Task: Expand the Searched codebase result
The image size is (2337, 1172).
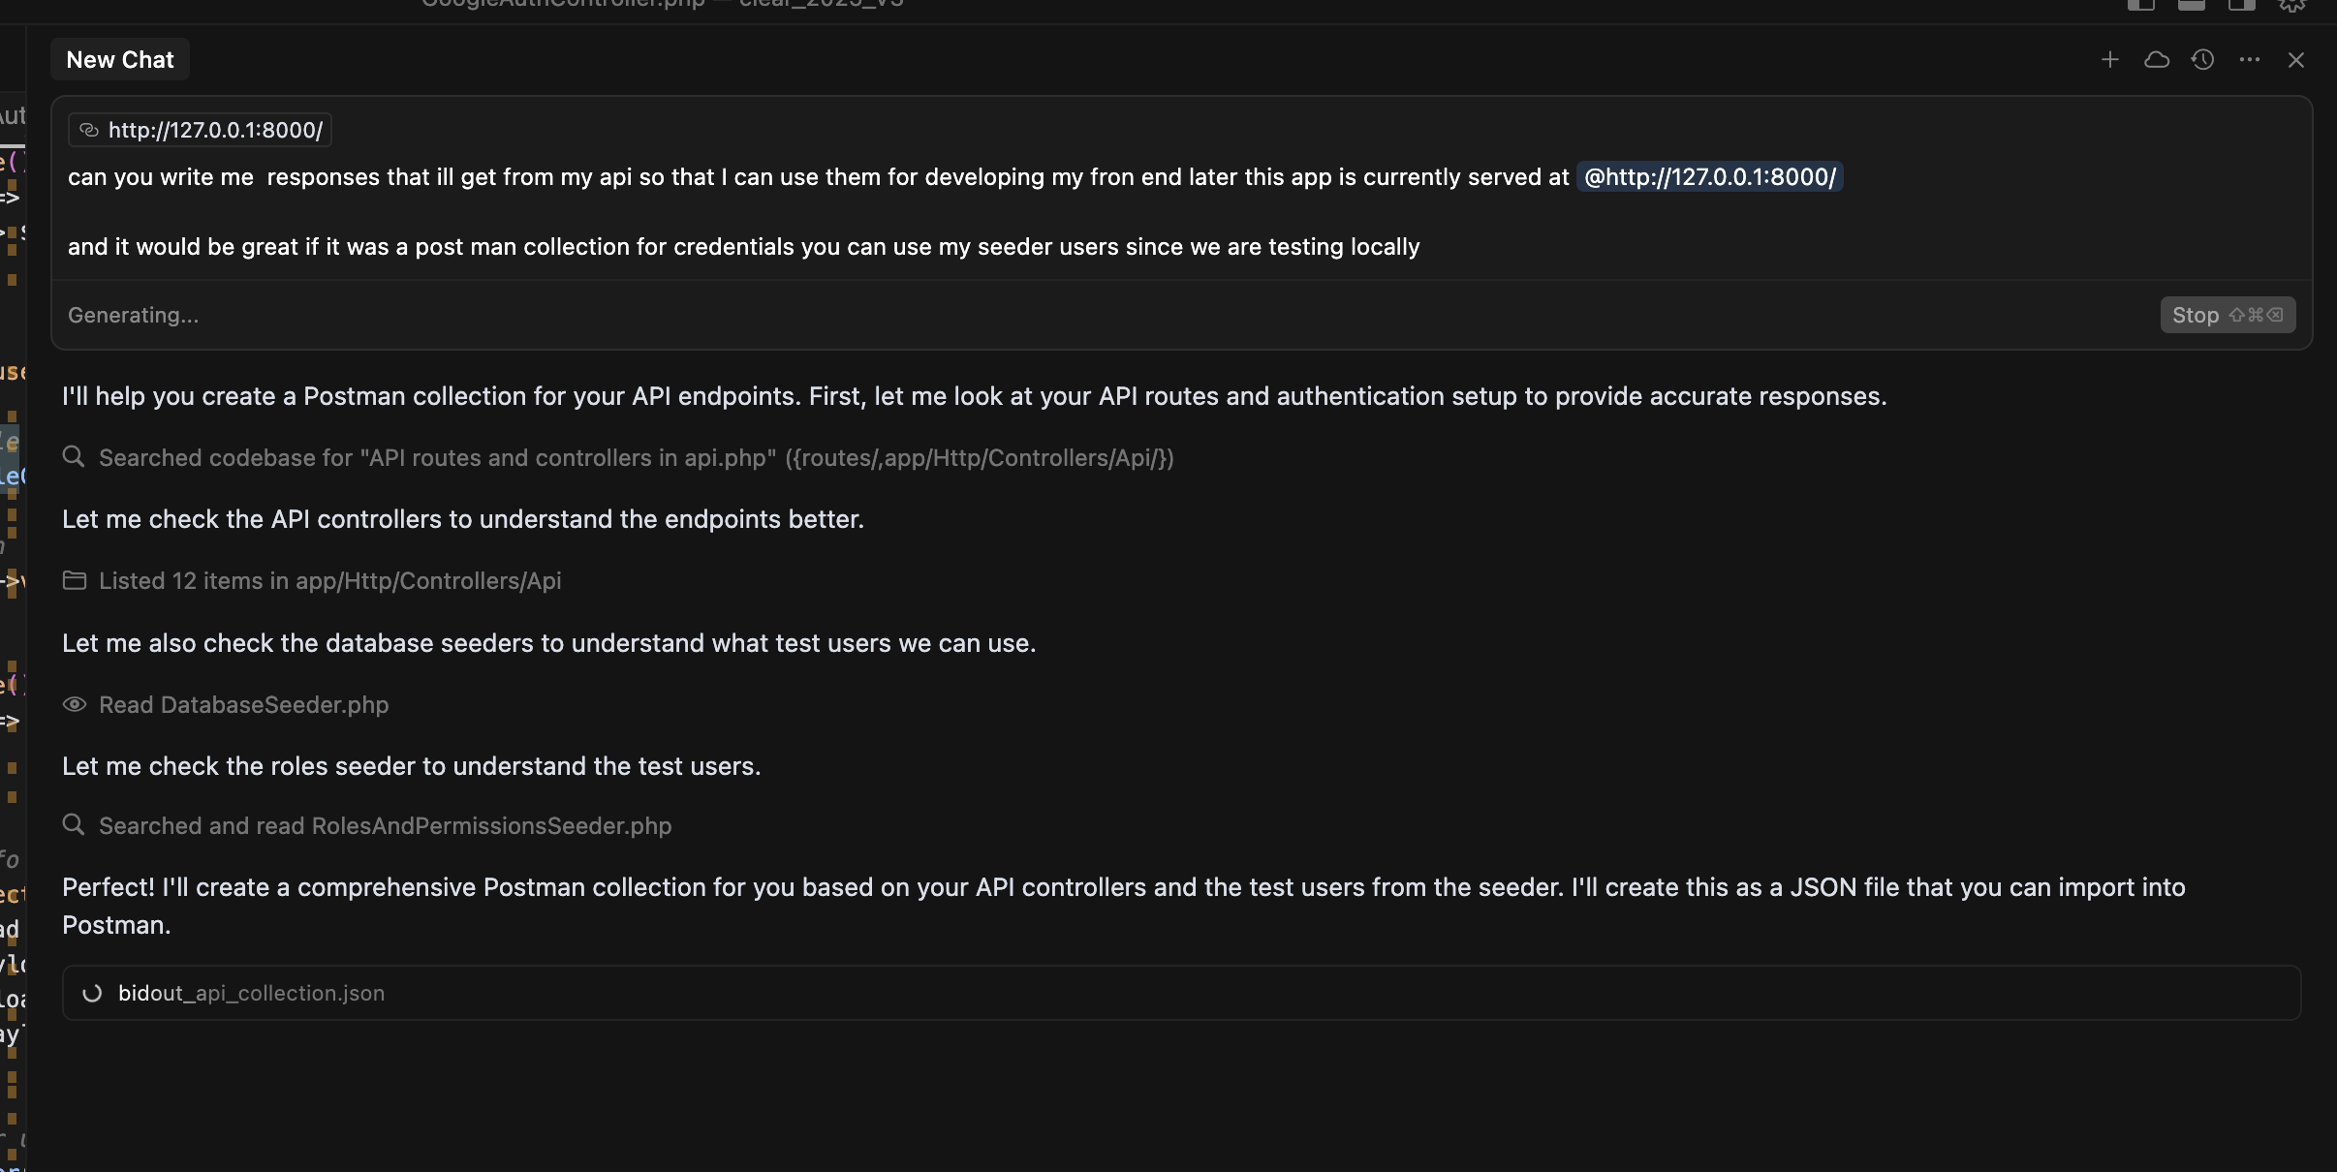Action: click(x=635, y=458)
